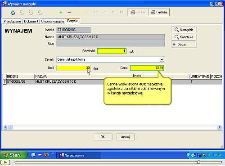
Task: Confirm with the OK button
Action: (x=103, y=137)
